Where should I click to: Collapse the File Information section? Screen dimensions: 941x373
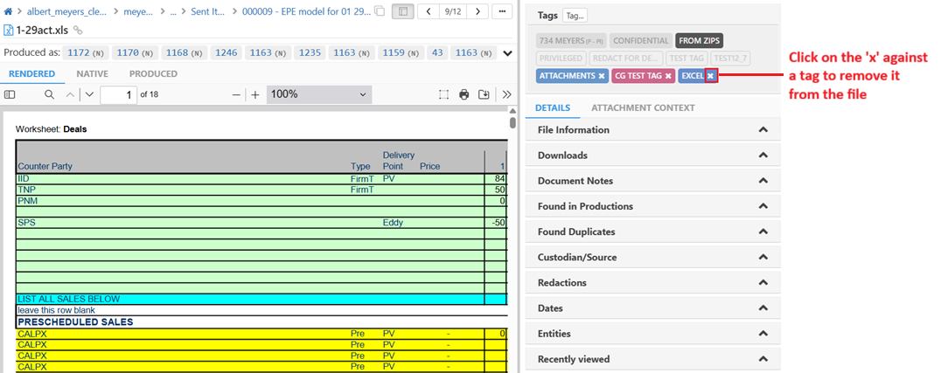[x=763, y=129]
